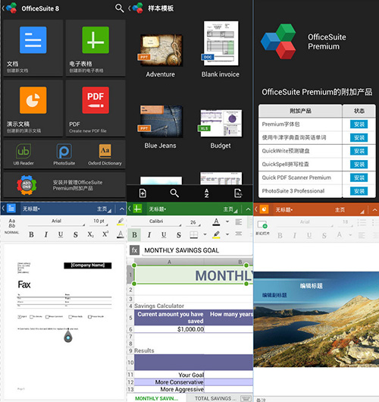This screenshot has width=379, height=402.
Task: Open the NORMAL style selector
Action: tap(12, 226)
